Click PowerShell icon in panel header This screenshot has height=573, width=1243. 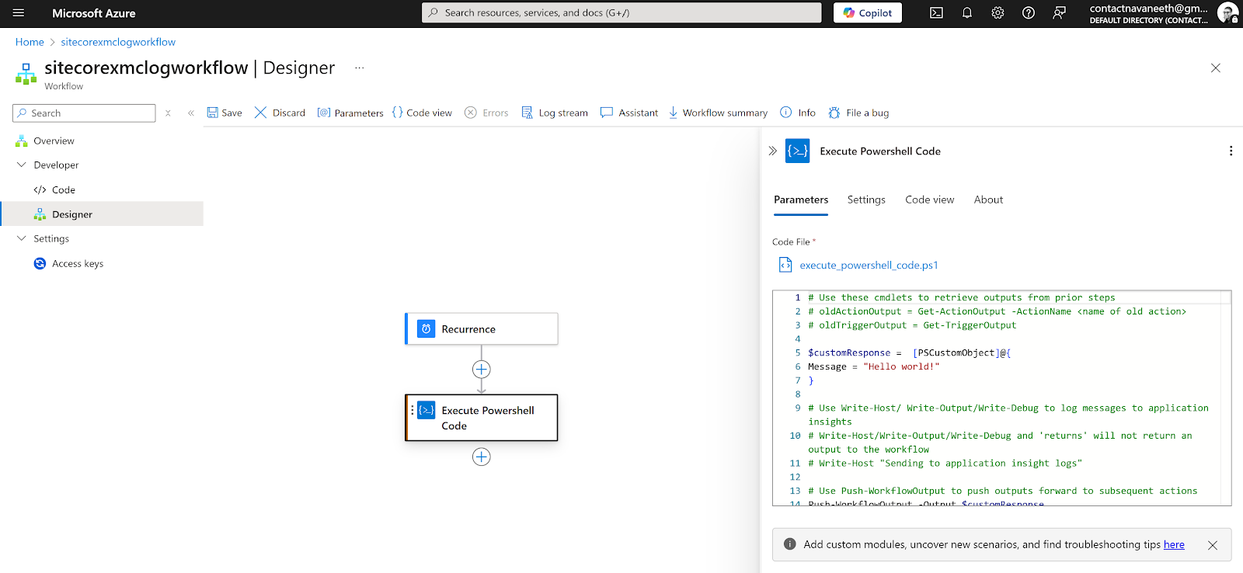point(798,151)
